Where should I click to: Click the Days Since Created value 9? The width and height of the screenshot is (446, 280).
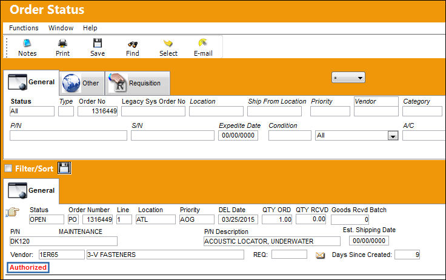click(x=407, y=255)
